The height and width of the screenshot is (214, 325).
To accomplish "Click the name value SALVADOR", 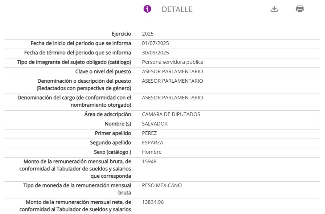I will pos(155,124).
